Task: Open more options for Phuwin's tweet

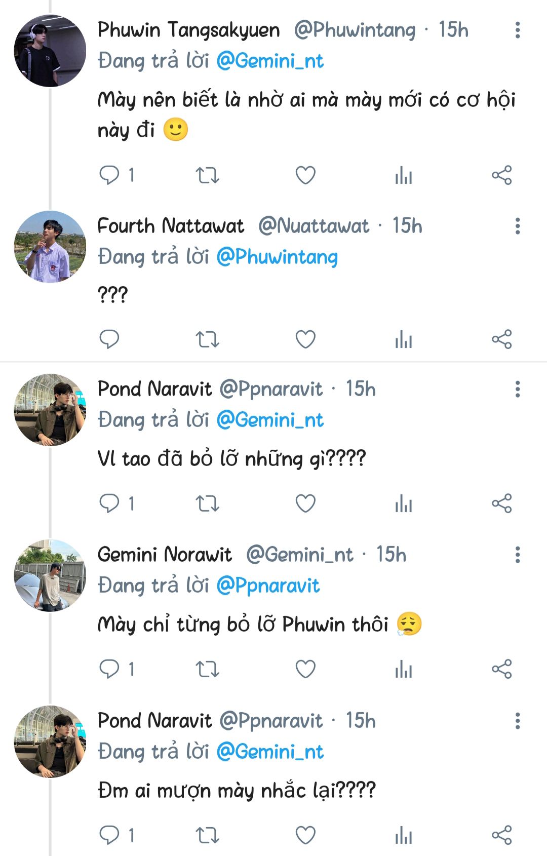Action: coord(517,30)
